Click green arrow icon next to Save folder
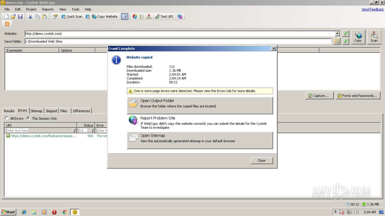 point(346,41)
